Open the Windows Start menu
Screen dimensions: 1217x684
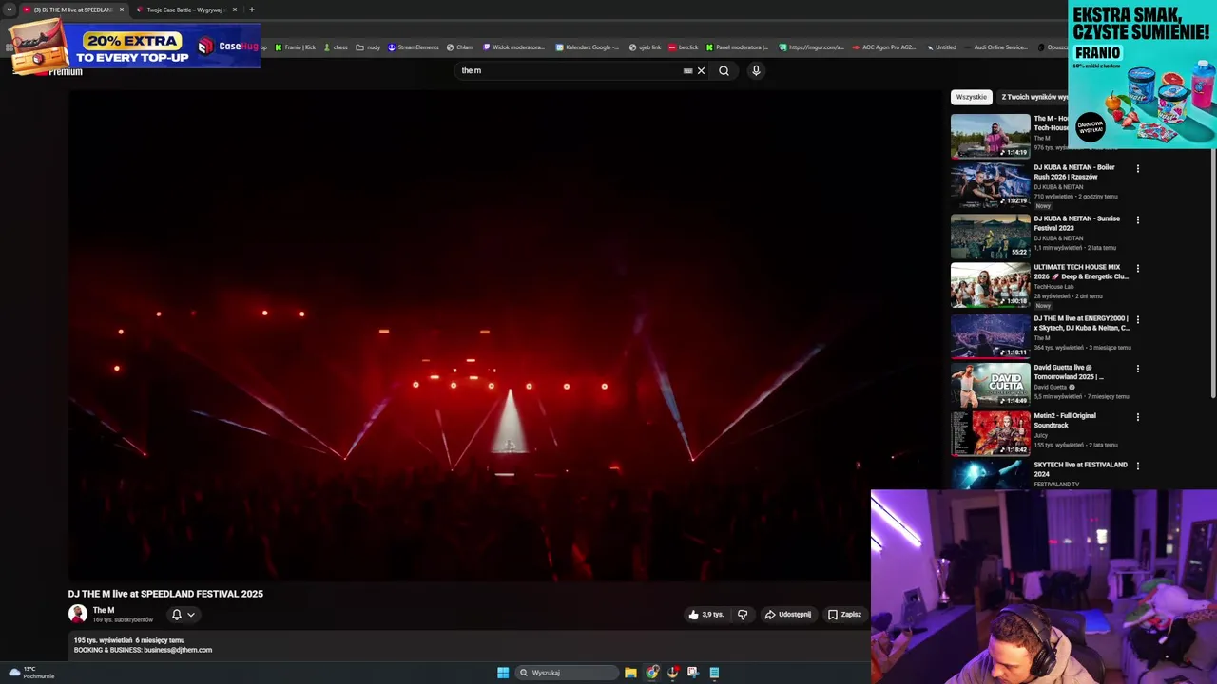tap(502, 673)
